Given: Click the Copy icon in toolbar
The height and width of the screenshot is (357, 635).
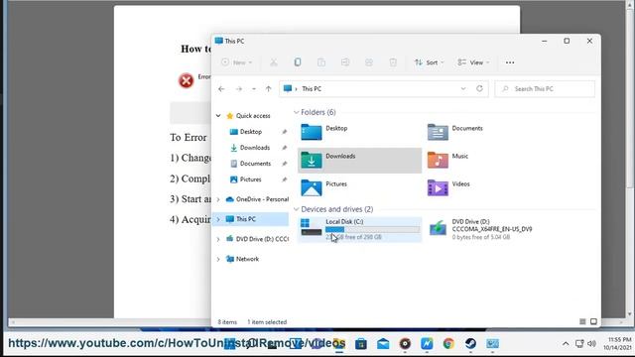Looking at the screenshot, I should coord(298,62).
